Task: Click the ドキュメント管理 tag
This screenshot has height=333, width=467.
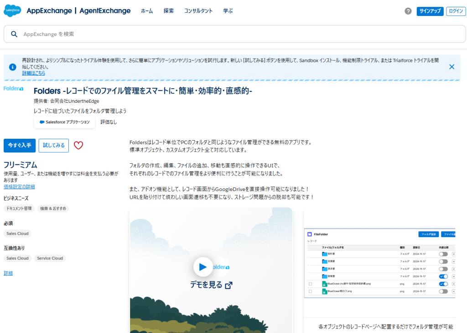Action: click(19, 208)
